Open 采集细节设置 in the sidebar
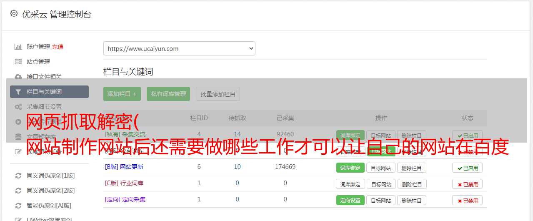 tap(44, 107)
